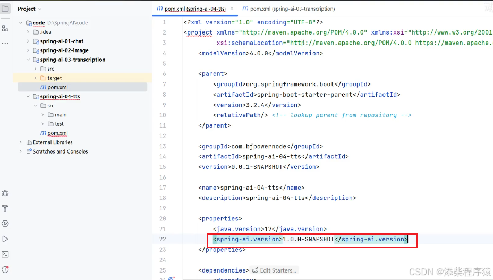Click com.bjpowernode groupId text
This screenshot has width=493, height=280.
coord(258,146)
